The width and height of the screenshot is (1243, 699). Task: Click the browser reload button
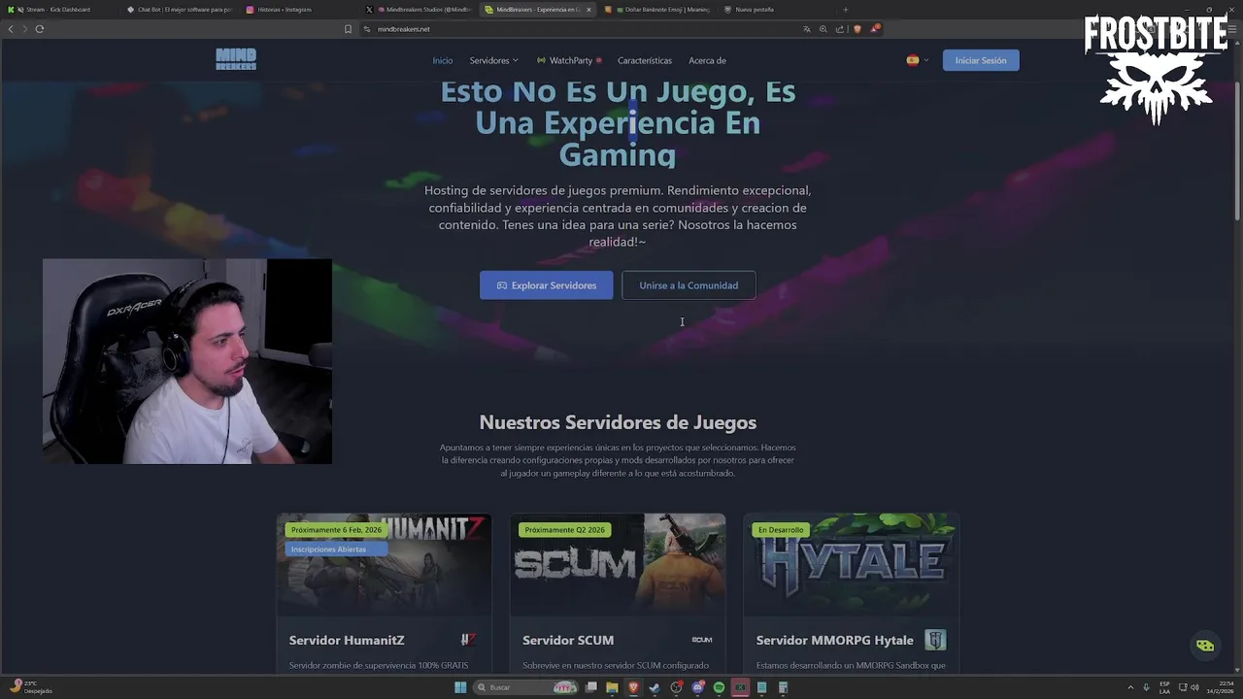40,29
